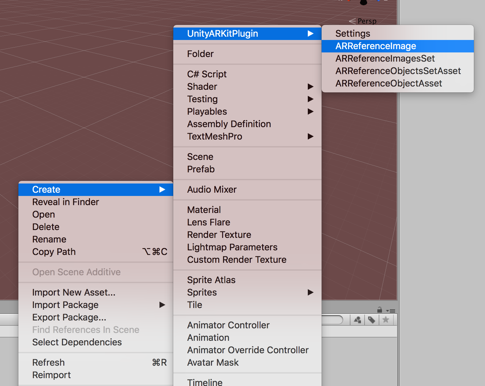Expand the Testing submenu
This screenshot has width=485, height=386.
(x=247, y=99)
